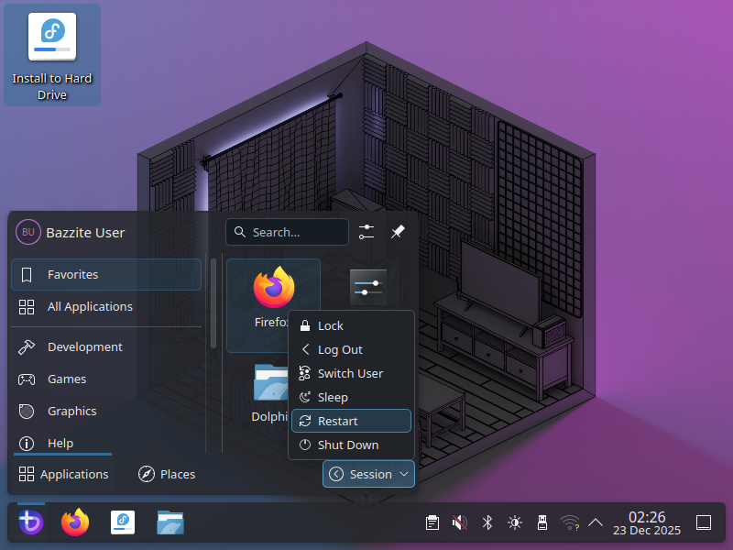The image size is (733, 550).
Task: Open System Settings favorite icon
Action: click(368, 287)
